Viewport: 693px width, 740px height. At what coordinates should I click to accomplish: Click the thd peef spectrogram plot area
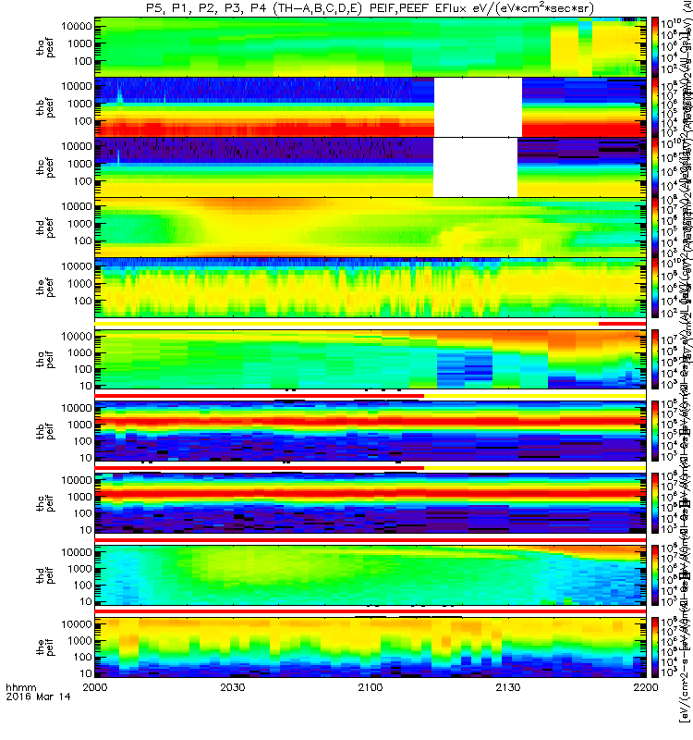(371, 227)
